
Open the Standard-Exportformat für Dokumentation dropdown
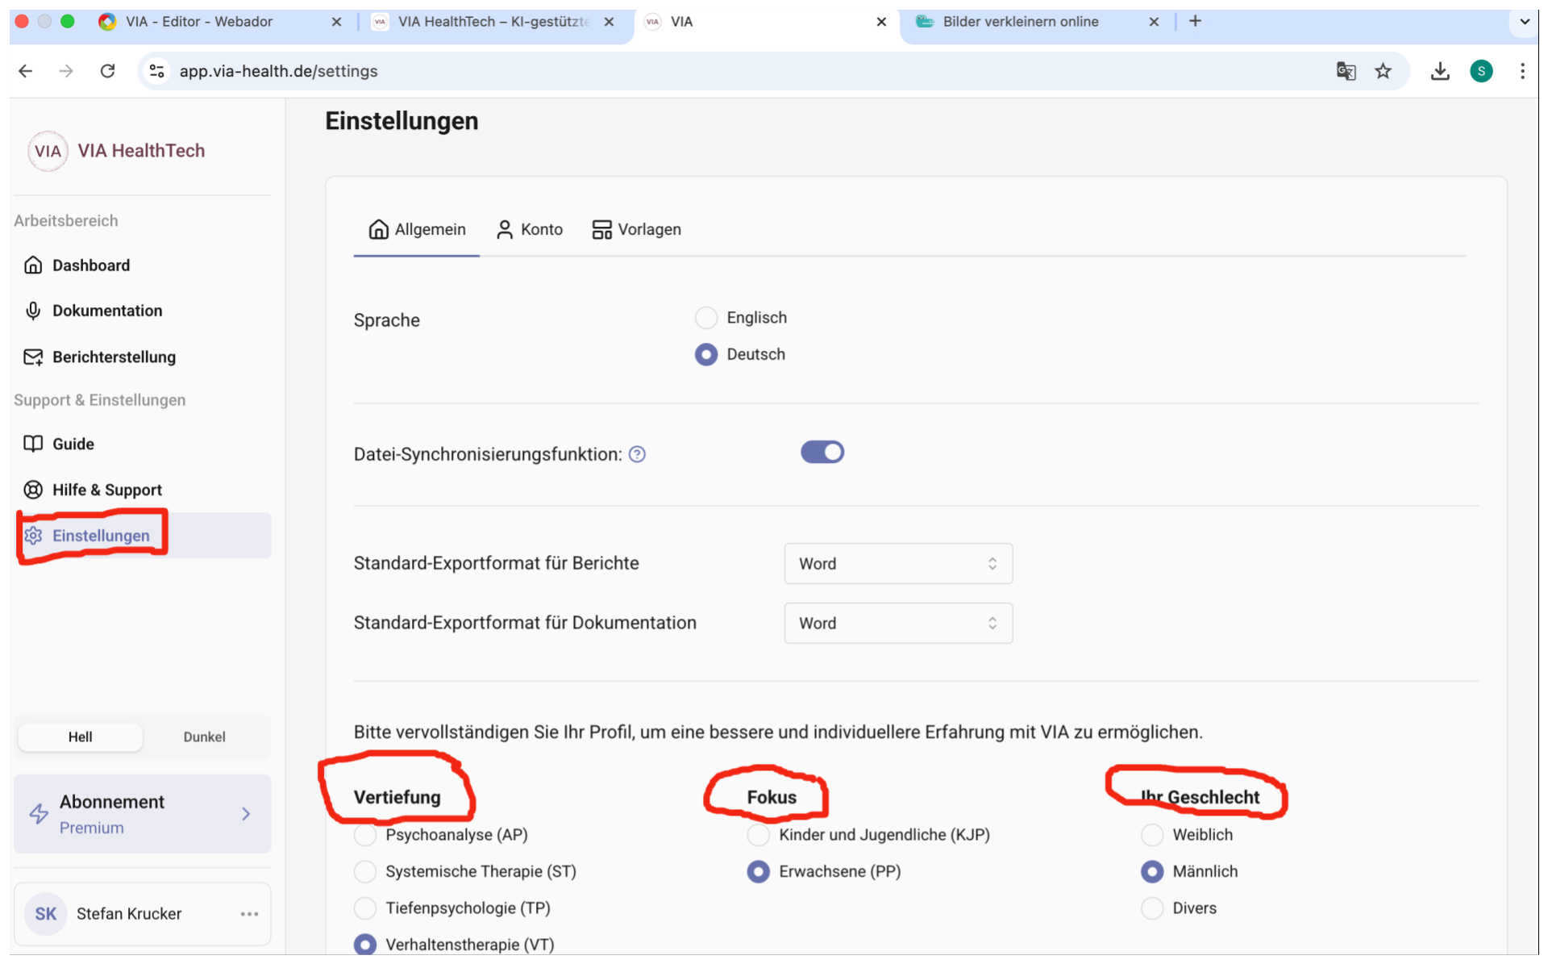[897, 624]
